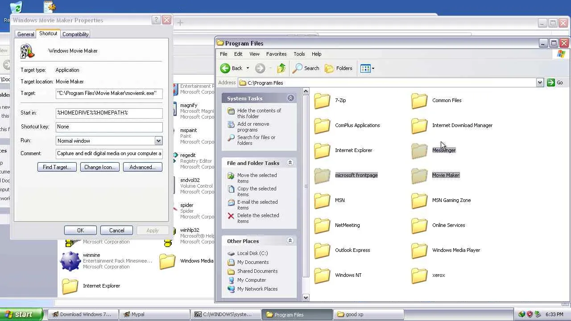Image resolution: width=571 pixels, height=321 pixels.
Task: Select the ComPlus Applications folder icon
Action: click(x=322, y=126)
